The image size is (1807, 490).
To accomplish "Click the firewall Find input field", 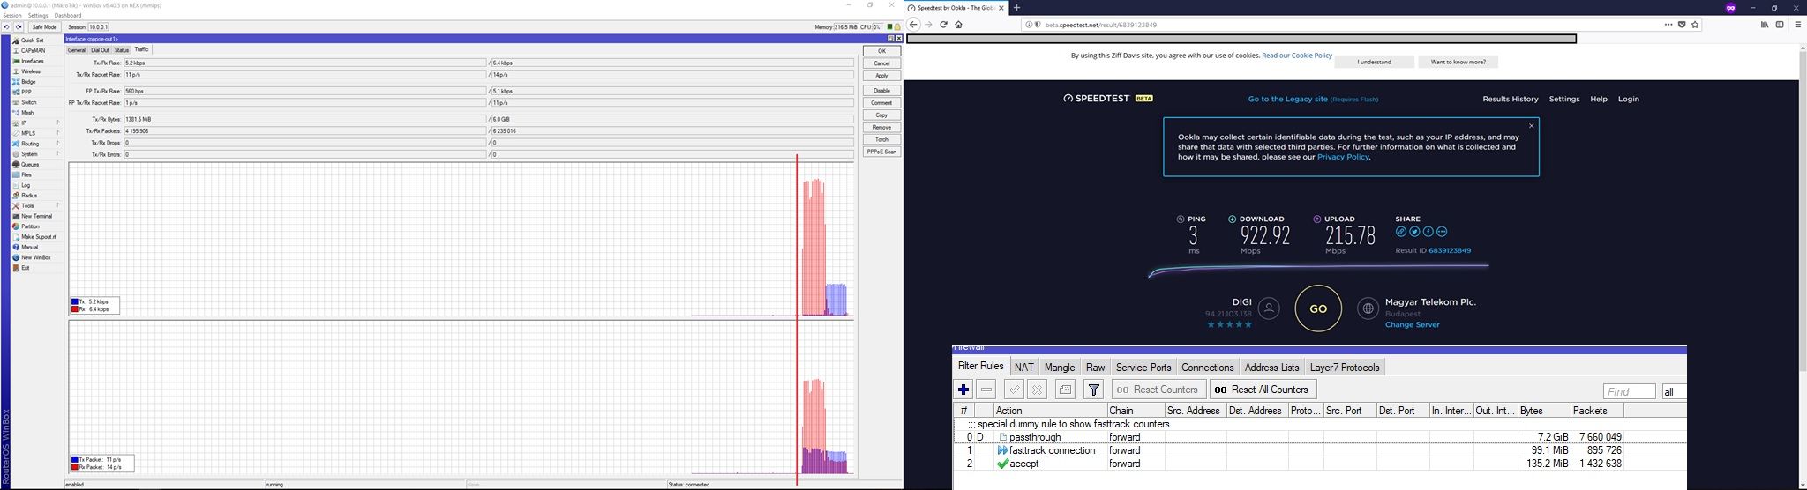I will (1629, 391).
